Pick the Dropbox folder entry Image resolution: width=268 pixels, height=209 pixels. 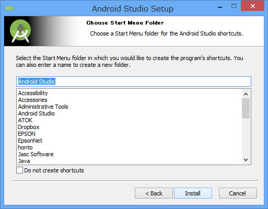[x=29, y=127]
